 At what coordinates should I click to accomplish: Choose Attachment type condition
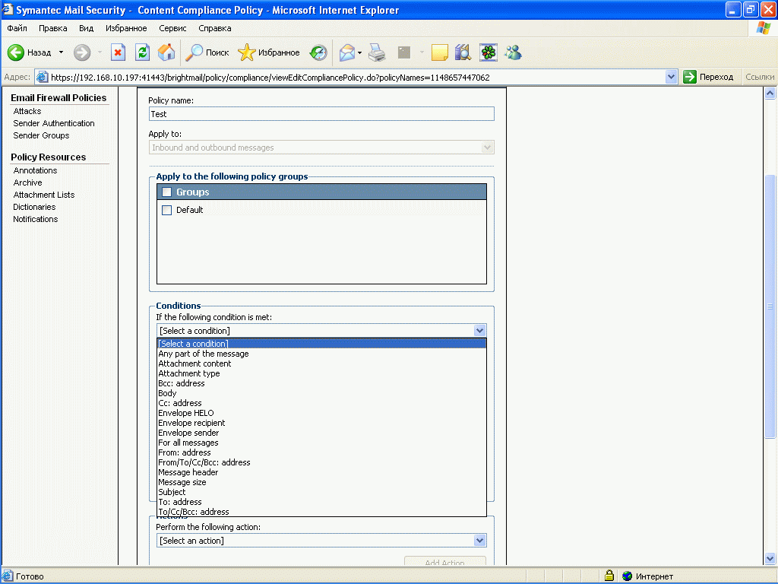coord(321,373)
